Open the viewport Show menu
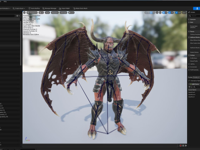 coord(47,12)
